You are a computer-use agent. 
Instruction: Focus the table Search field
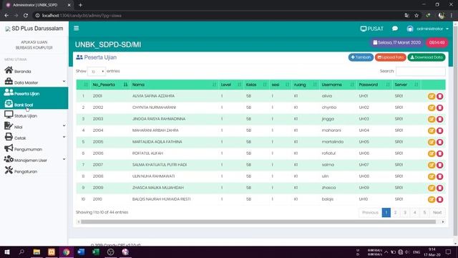[x=421, y=71]
